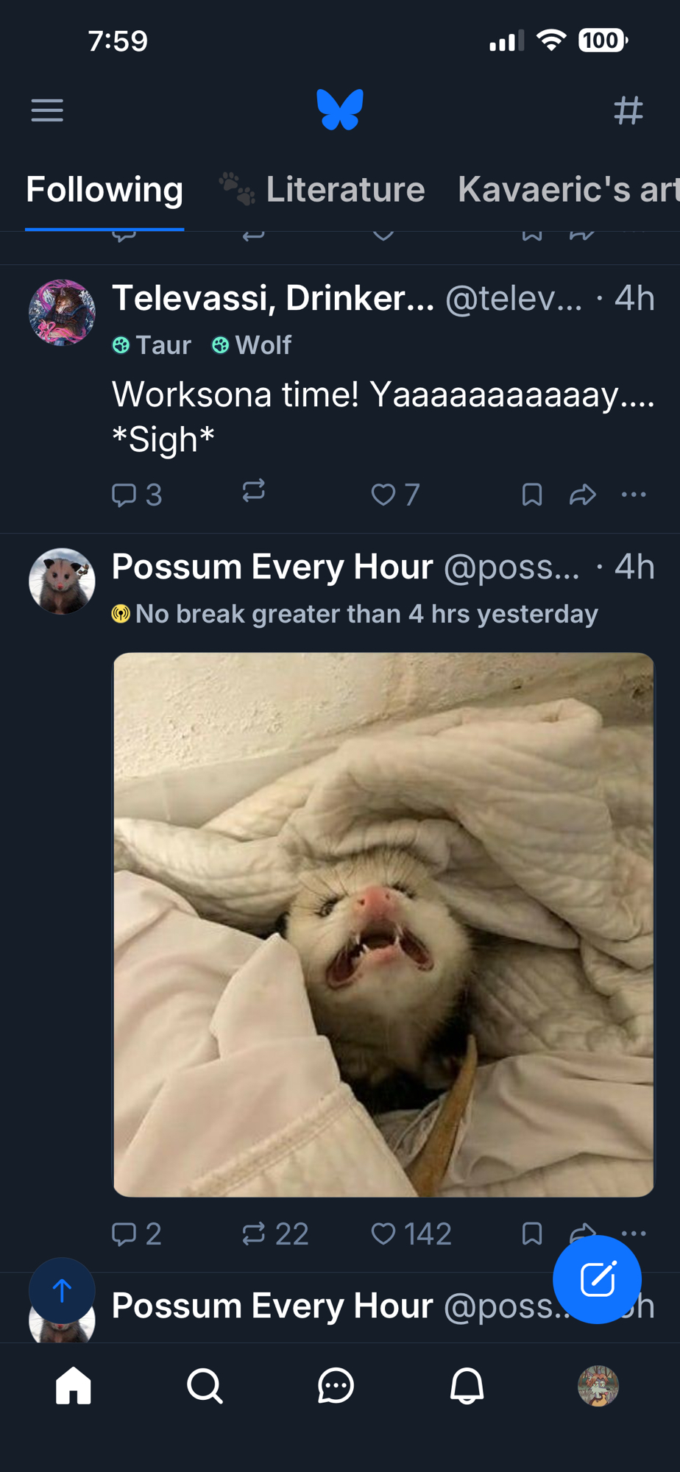
Task: Open more options on Televassi post
Action: [634, 495]
